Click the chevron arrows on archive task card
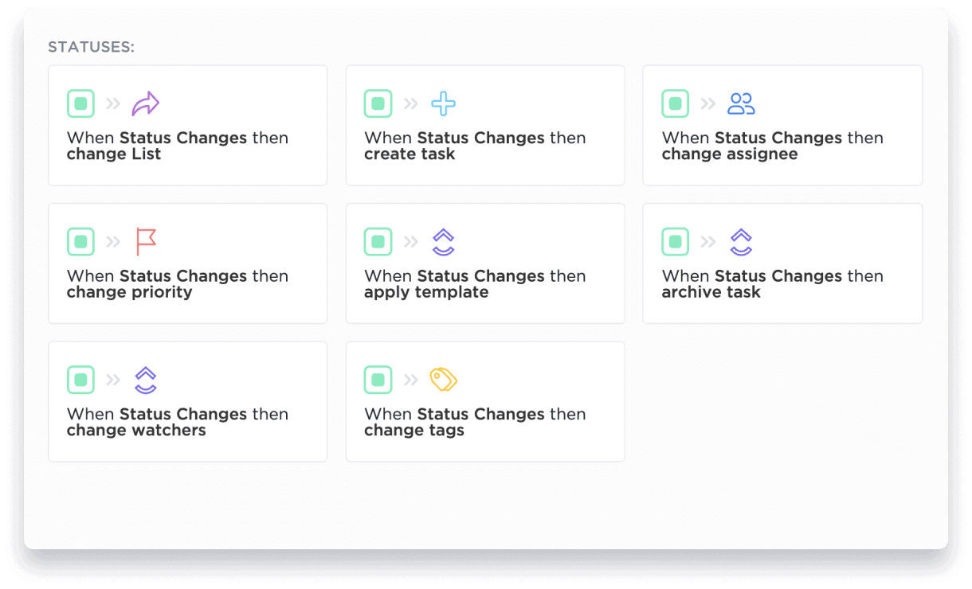The width and height of the screenshot is (972, 589). tap(707, 241)
